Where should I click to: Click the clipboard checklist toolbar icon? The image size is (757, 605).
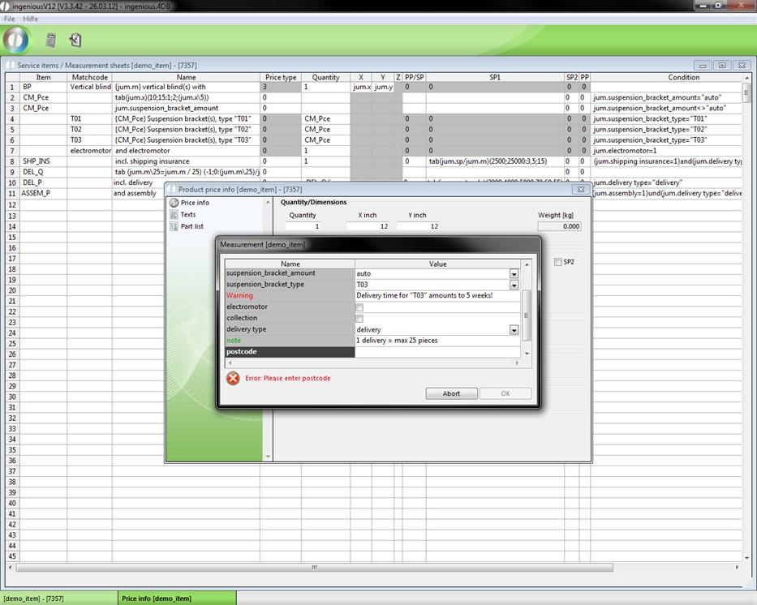point(75,40)
